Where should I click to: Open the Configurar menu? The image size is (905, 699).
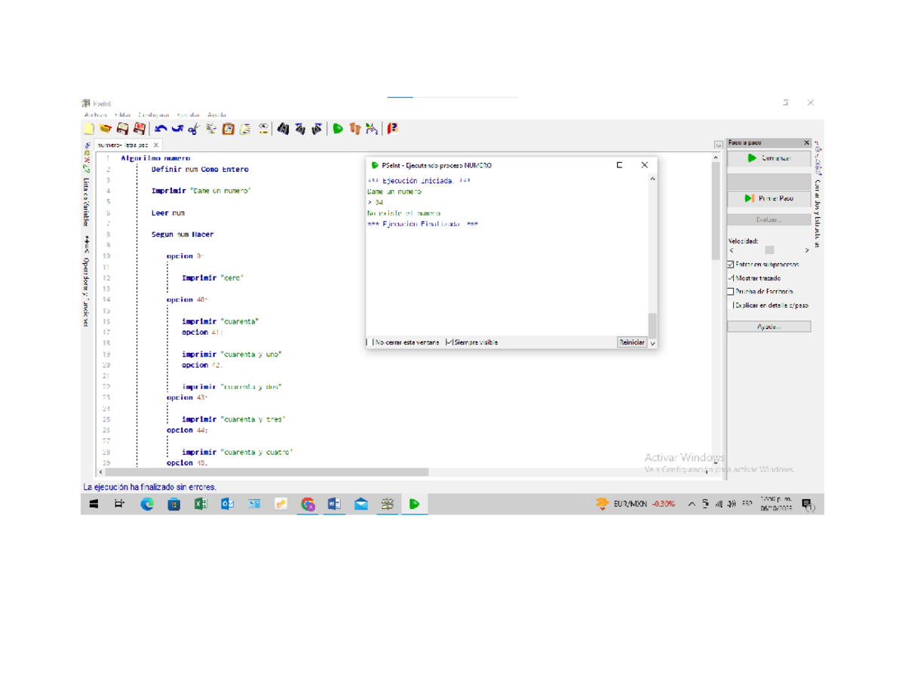point(154,115)
